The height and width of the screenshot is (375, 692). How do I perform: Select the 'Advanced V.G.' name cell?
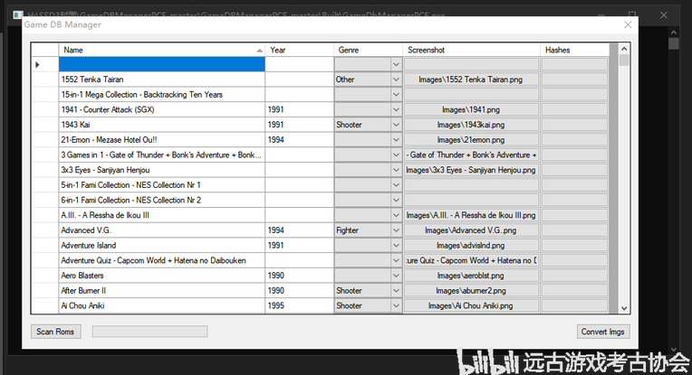pos(161,230)
